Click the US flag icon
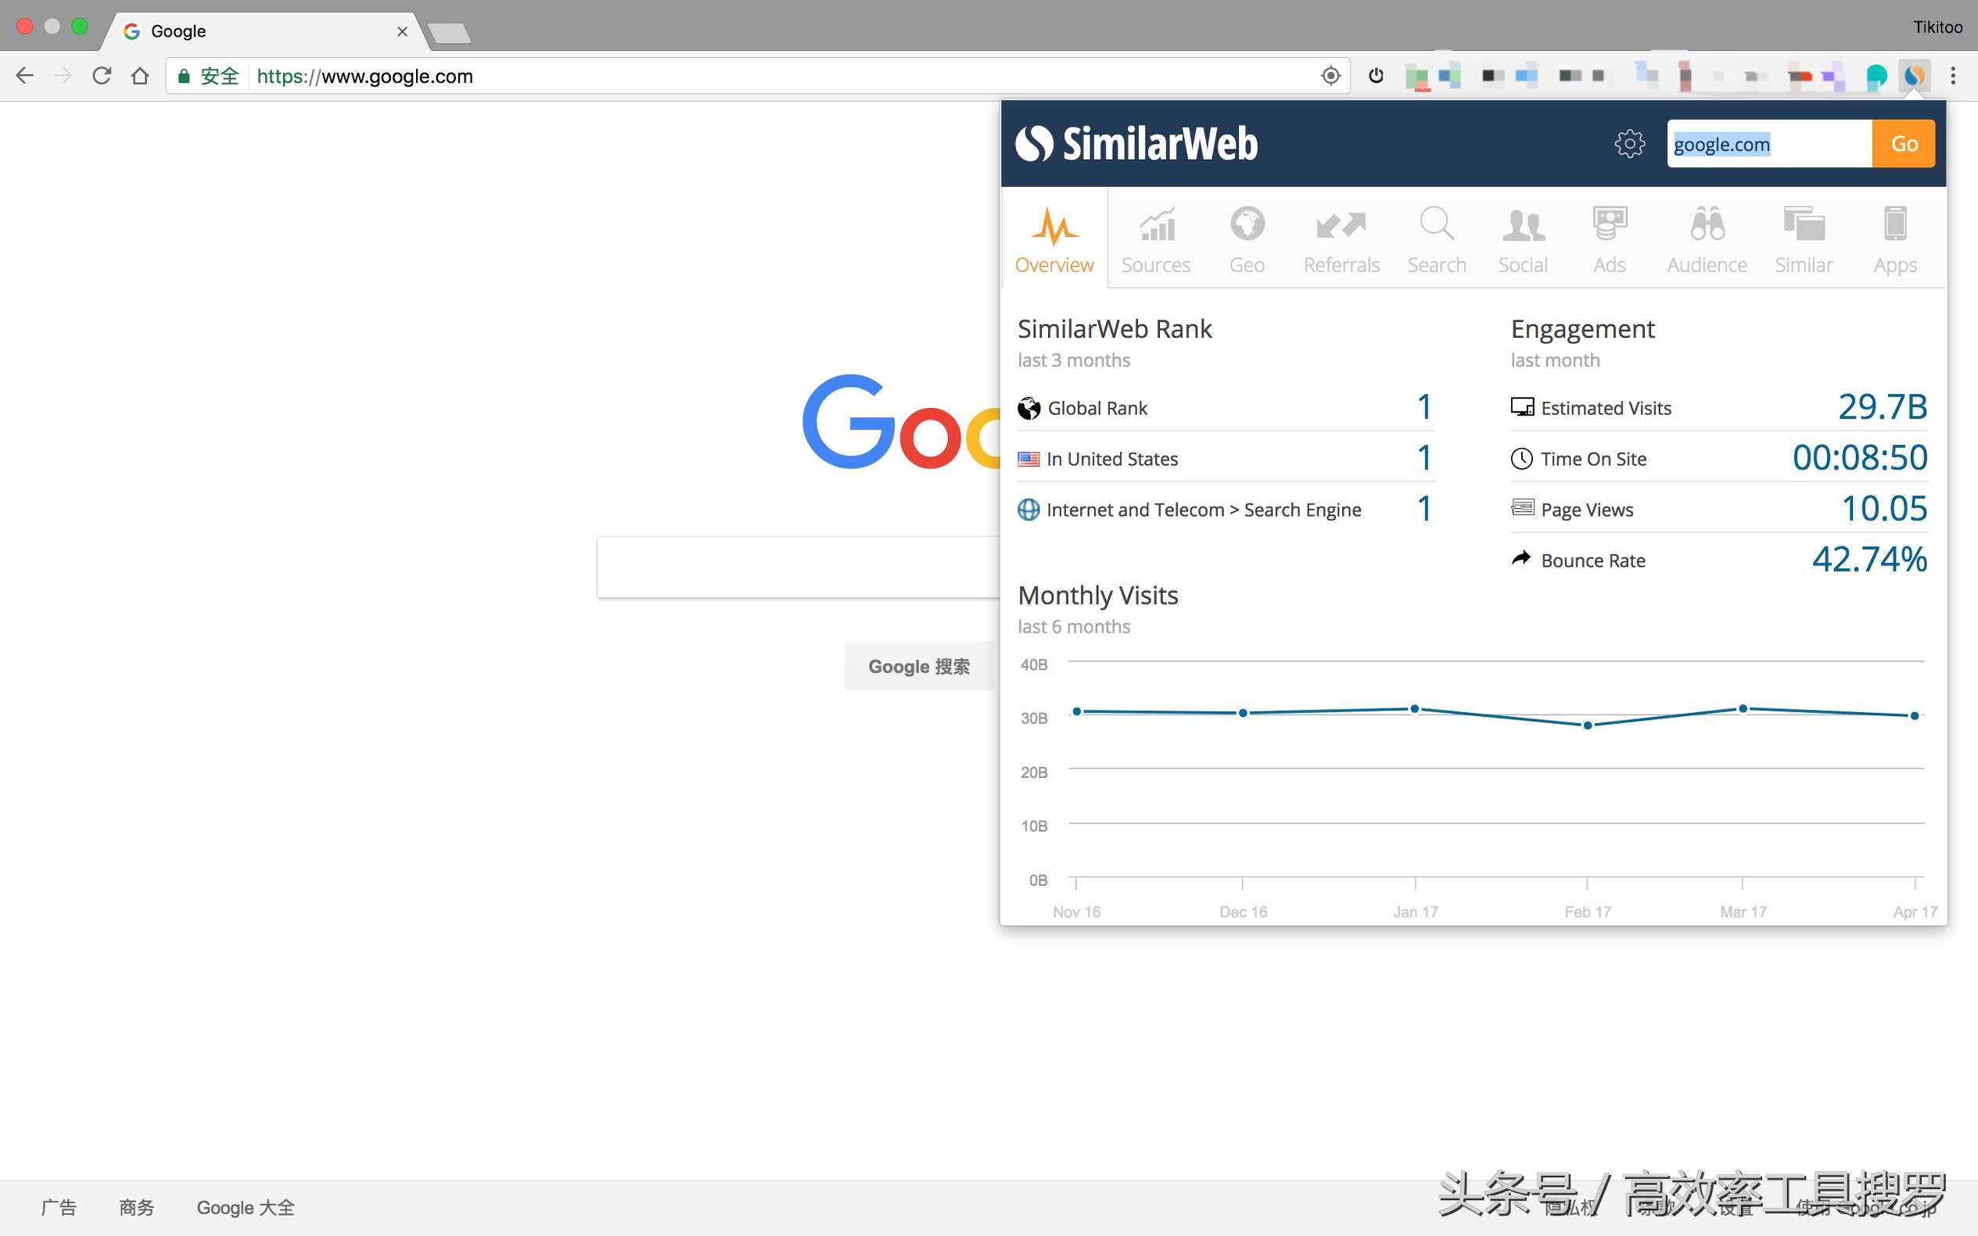1978x1236 pixels. pos(1028,459)
